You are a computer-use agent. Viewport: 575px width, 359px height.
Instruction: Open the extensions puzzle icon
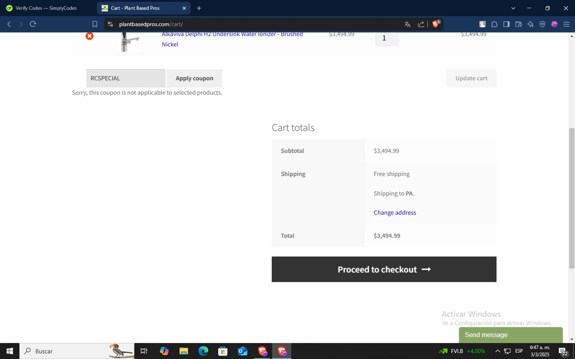[x=495, y=24]
